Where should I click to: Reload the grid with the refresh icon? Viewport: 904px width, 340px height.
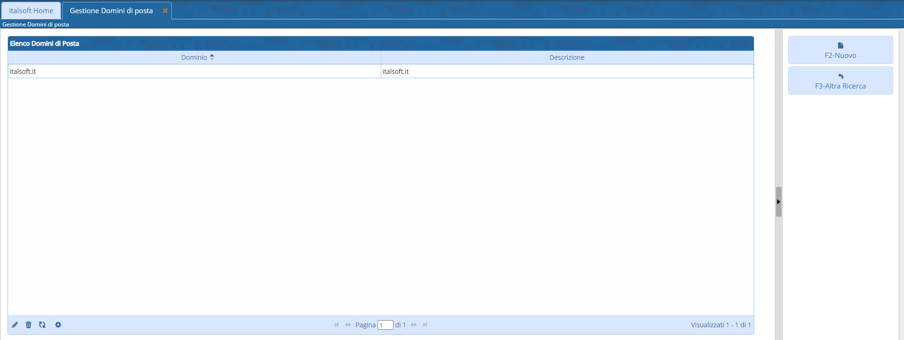42,325
